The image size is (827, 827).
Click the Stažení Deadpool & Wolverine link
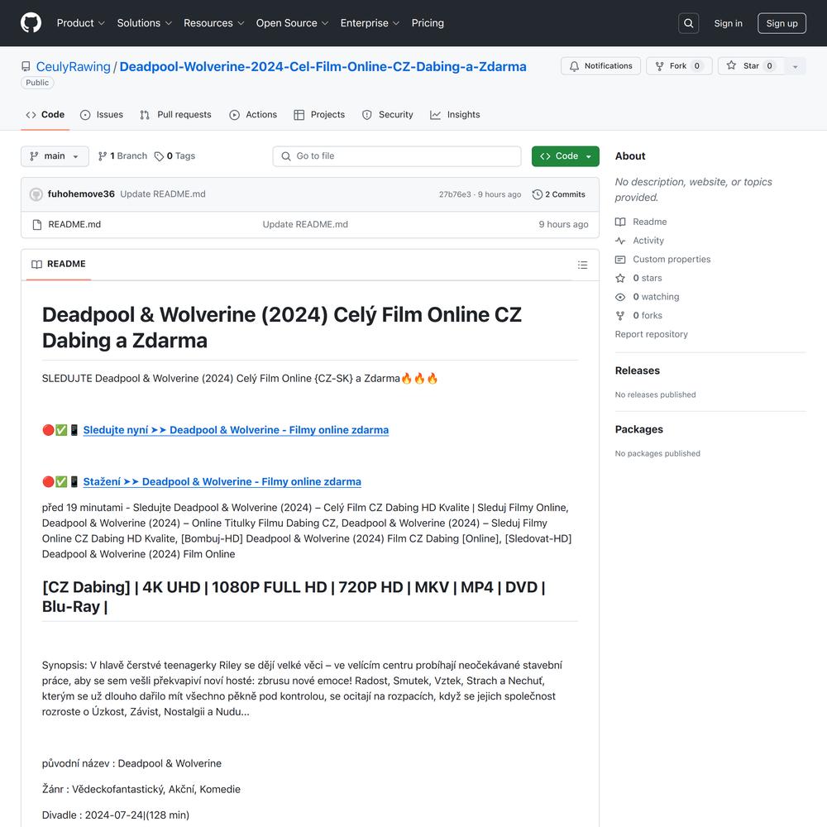pos(222,482)
